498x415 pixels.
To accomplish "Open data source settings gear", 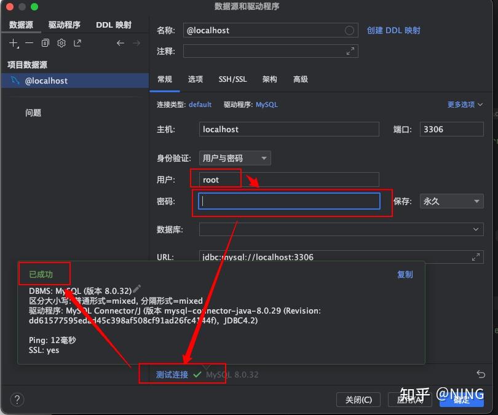I will coord(61,43).
